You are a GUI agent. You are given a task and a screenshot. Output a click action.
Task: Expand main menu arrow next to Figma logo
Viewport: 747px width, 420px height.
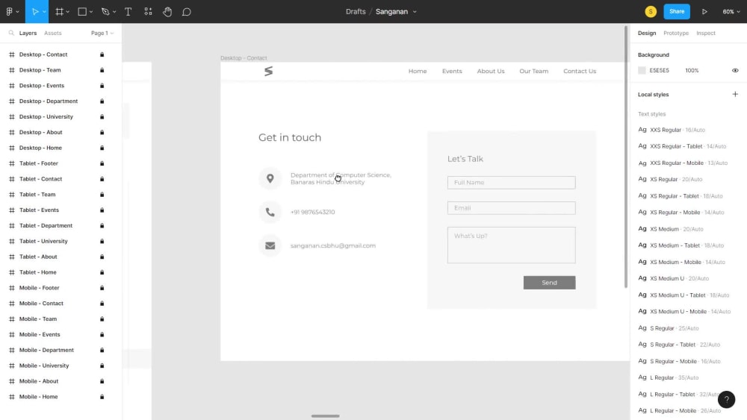coord(18,12)
